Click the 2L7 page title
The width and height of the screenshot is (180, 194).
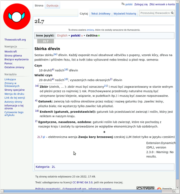click(39, 21)
